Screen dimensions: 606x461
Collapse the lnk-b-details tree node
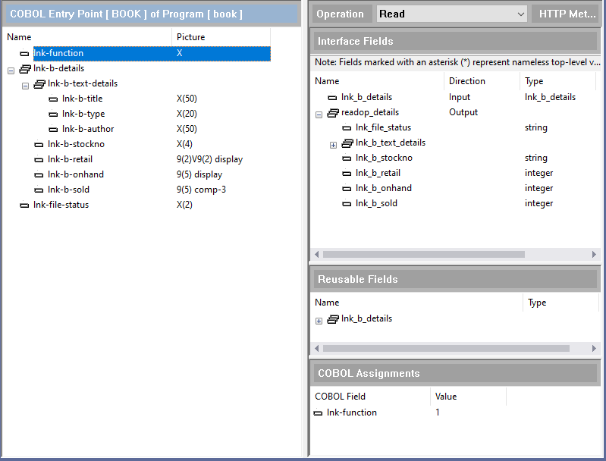[x=11, y=70]
